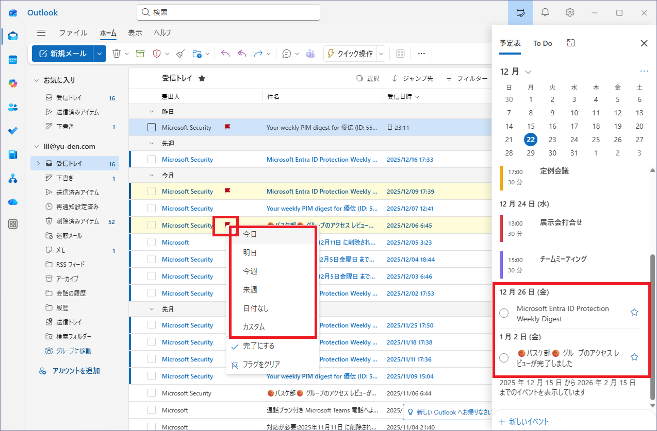
Task: Switch to the To Do tab
Action: pyautogui.click(x=543, y=43)
